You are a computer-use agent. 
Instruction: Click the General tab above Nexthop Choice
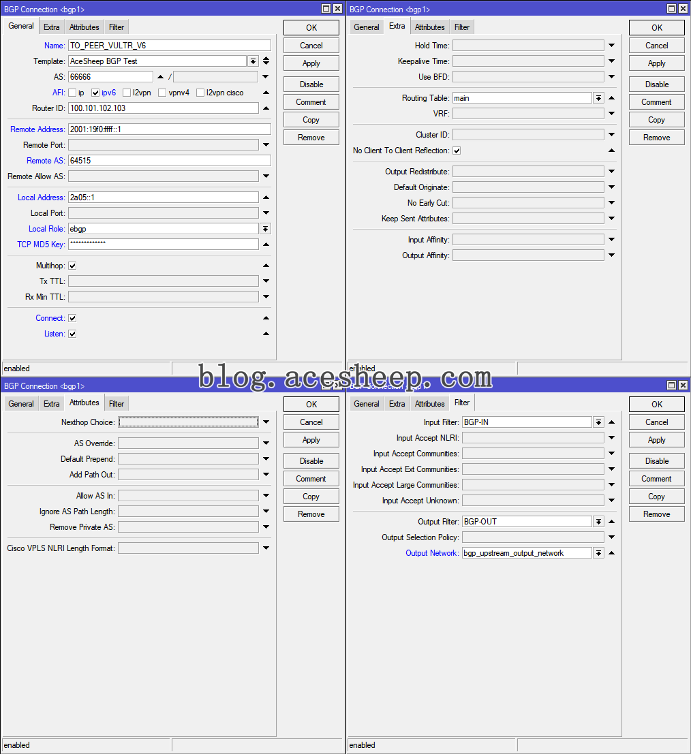point(20,404)
